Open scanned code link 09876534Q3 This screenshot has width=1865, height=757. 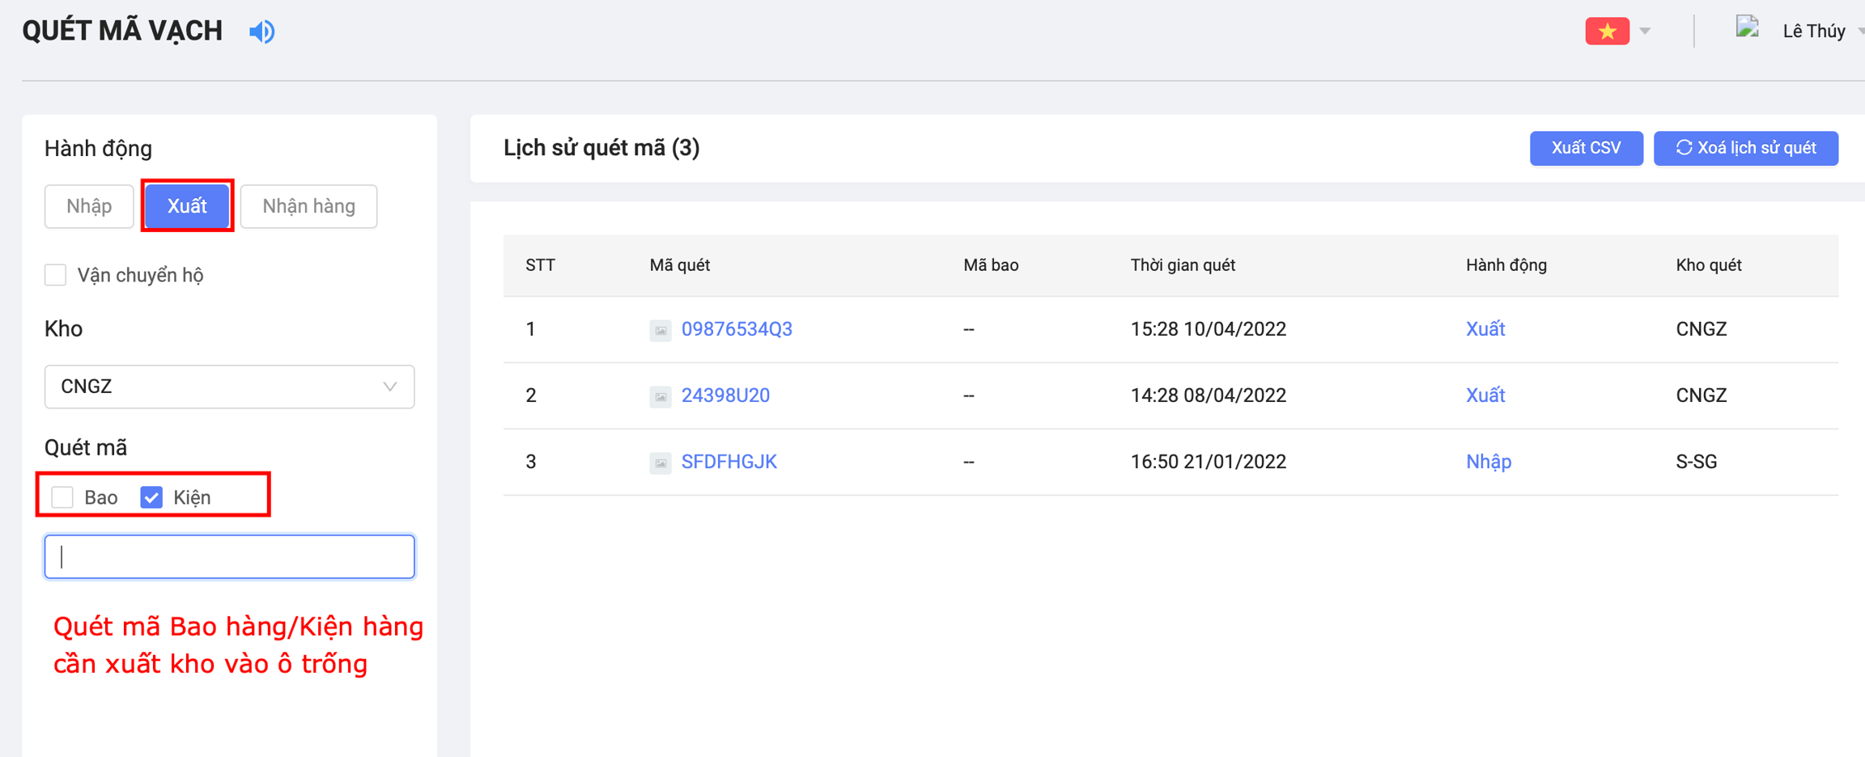(x=737, y=329)
